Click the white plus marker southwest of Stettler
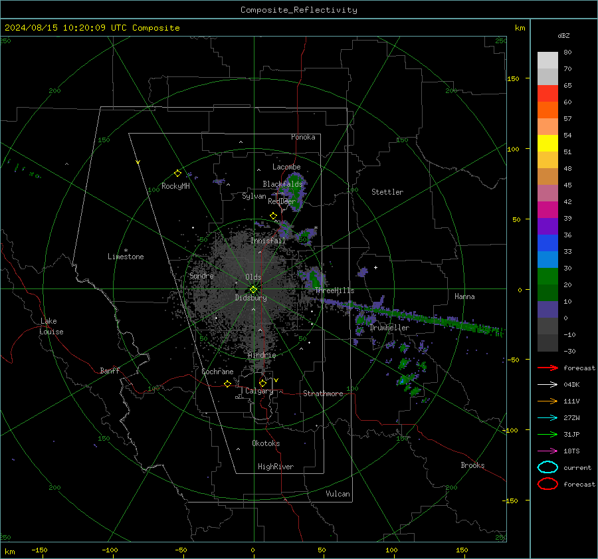Image resolution: width=598 pixels, height=559 pixels. (375, 267)
